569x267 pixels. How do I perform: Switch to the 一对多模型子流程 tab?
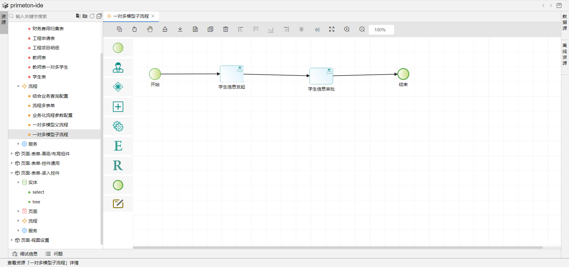click(131, 16)
